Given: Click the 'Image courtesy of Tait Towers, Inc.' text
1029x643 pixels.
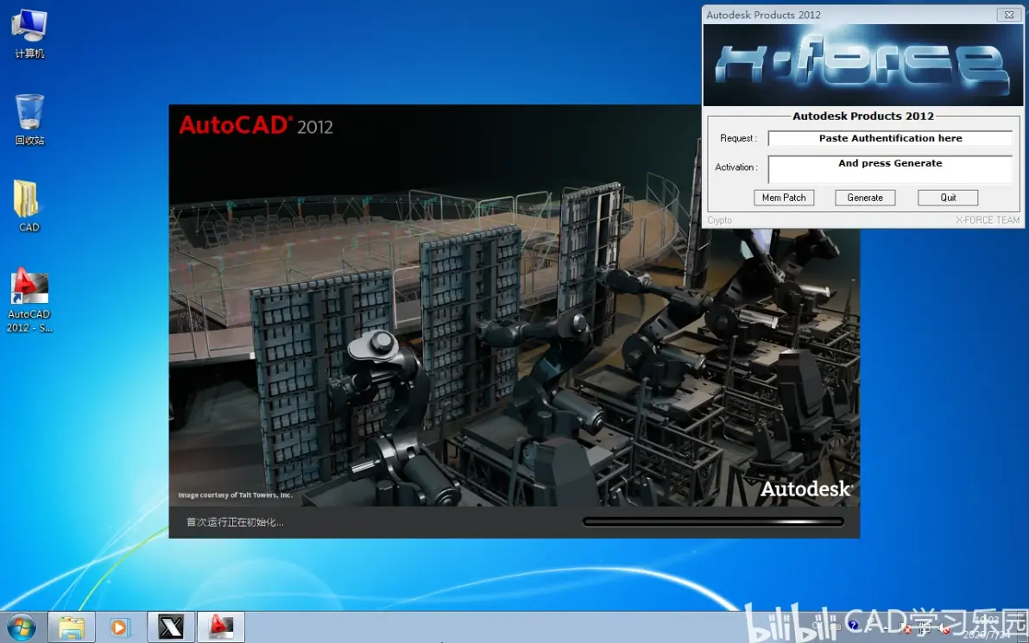Looking at the screenshot, I should coord(235,495).
